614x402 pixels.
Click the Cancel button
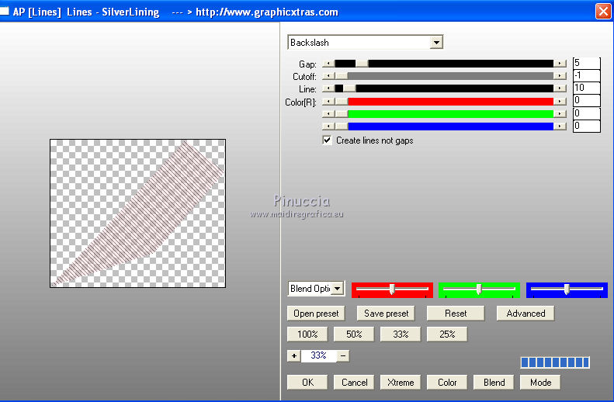[x=354, y=383]
